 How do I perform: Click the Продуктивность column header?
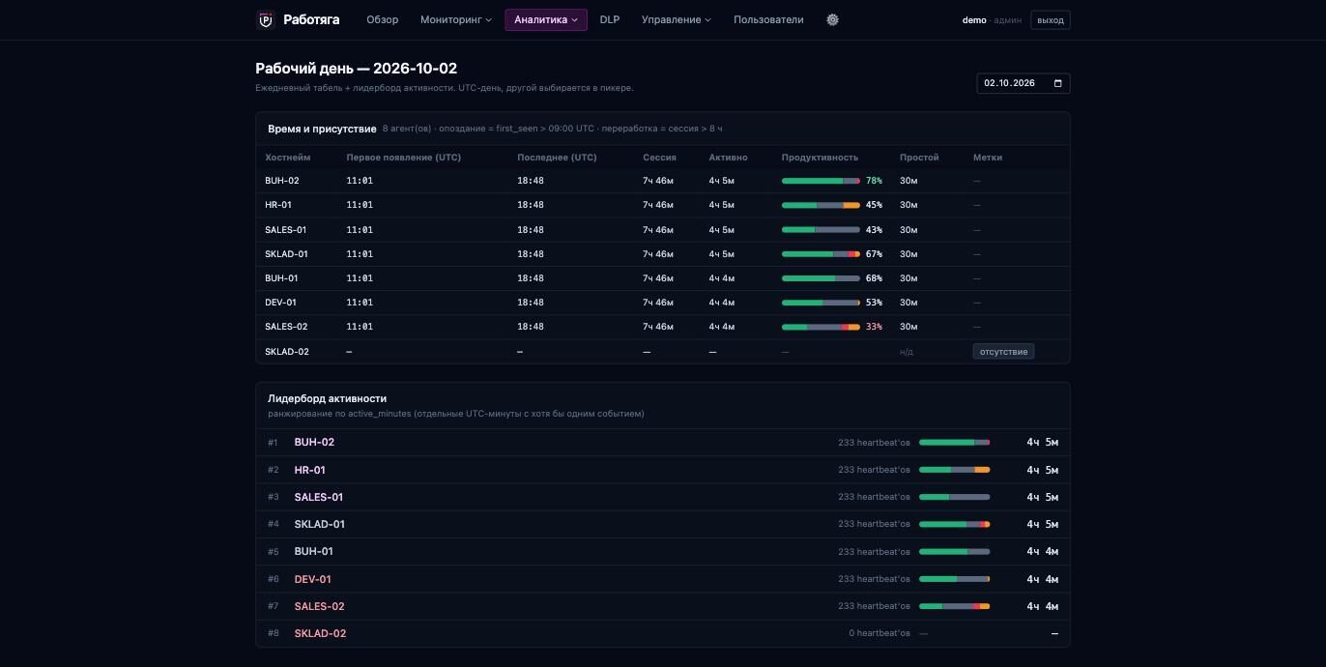pyautogui.click(x=820, y=158)
